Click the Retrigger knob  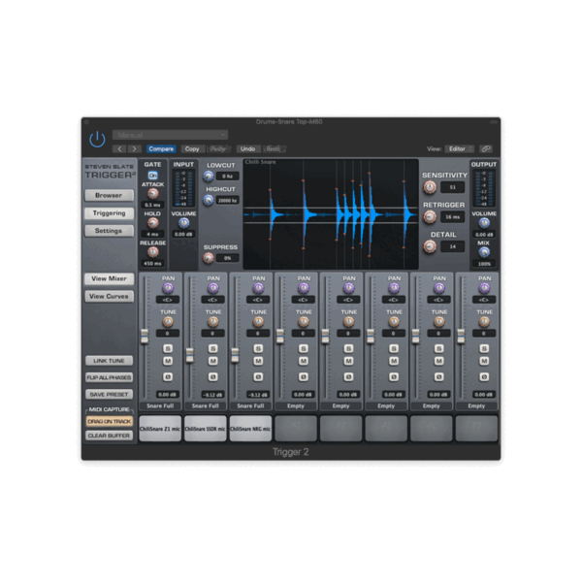430,216
